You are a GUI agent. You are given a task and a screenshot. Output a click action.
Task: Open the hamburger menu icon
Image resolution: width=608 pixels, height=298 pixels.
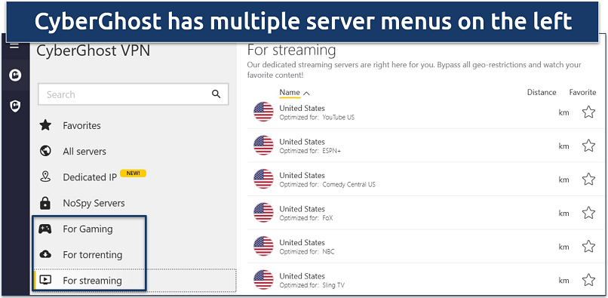[x=15, y=46]
